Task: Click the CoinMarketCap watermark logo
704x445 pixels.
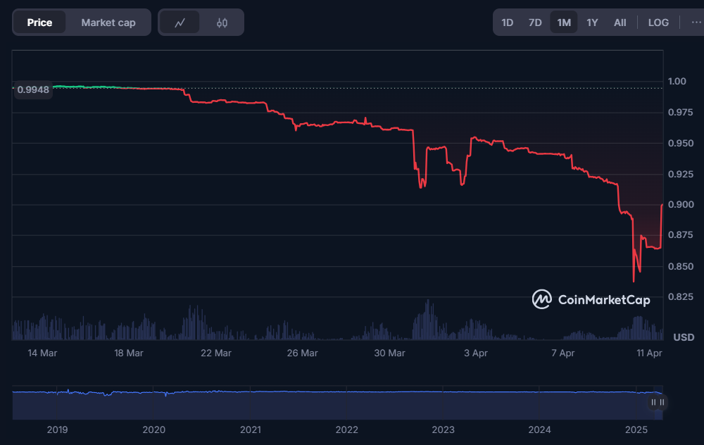Action: coord(591,299)
